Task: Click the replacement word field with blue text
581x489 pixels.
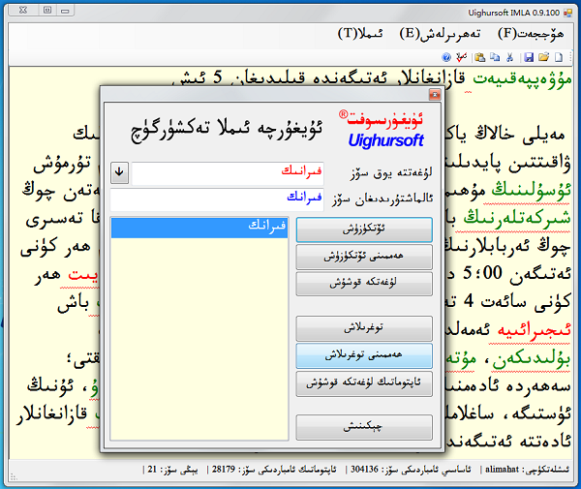Action: tap(217, 199)
